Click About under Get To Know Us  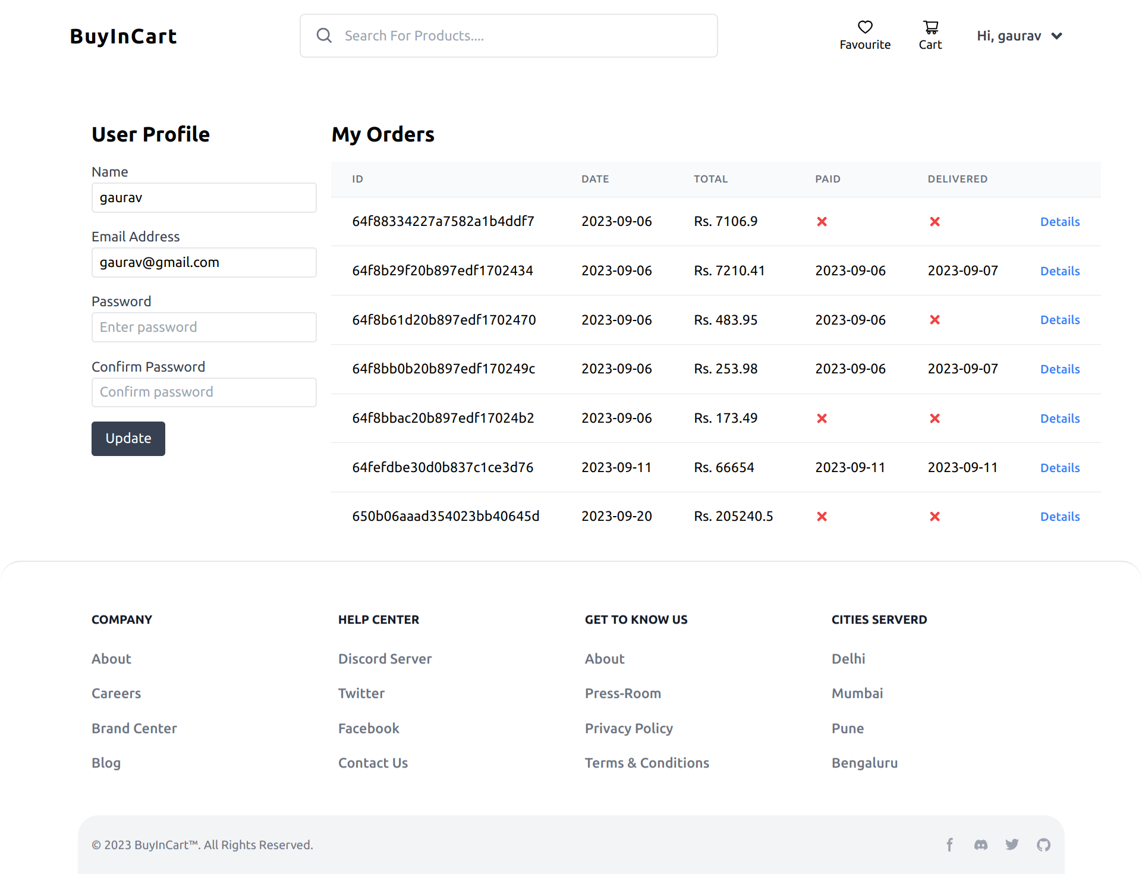[x=605, y=659]
